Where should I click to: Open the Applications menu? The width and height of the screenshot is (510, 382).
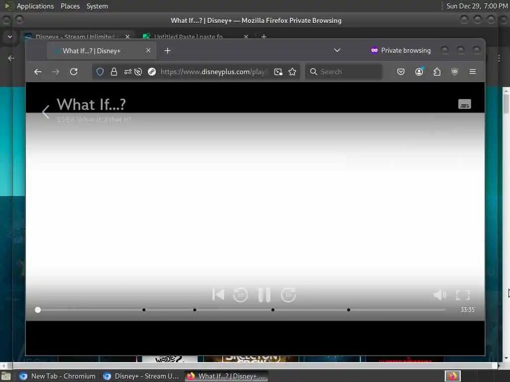(x=35, y=6)
